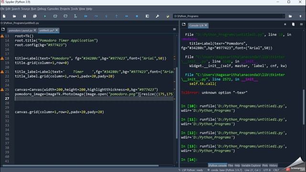Close the pomodoro Layout.py tab

coord(35,30)
